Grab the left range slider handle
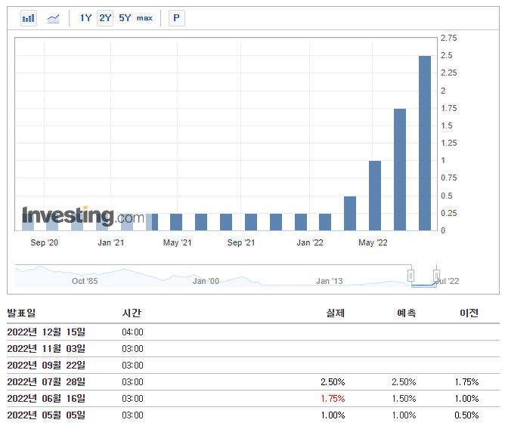The height and width of the screenshot is (429, 505). (x=411, y=276)
